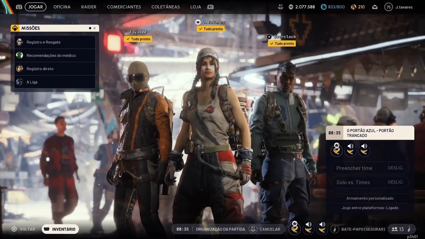
Task: Click the Tava800 player name
Action: (138, 32)
